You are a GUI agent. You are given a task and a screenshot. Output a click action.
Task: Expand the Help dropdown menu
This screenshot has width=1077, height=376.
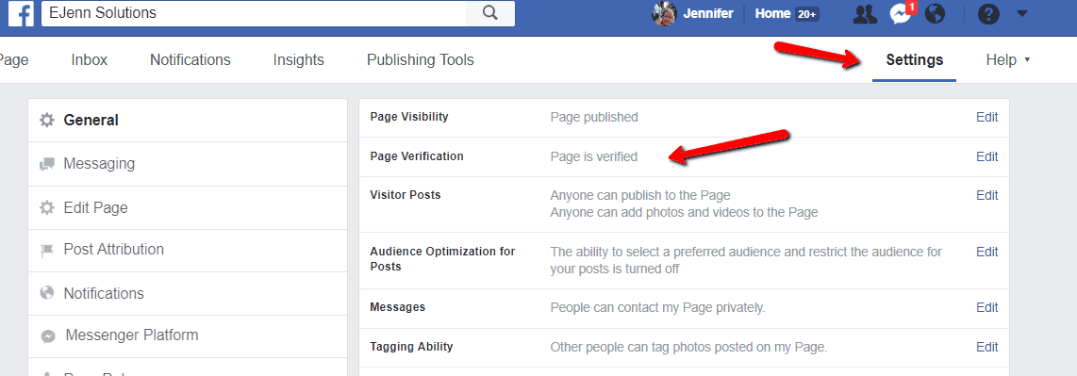tap(1007, 59)
